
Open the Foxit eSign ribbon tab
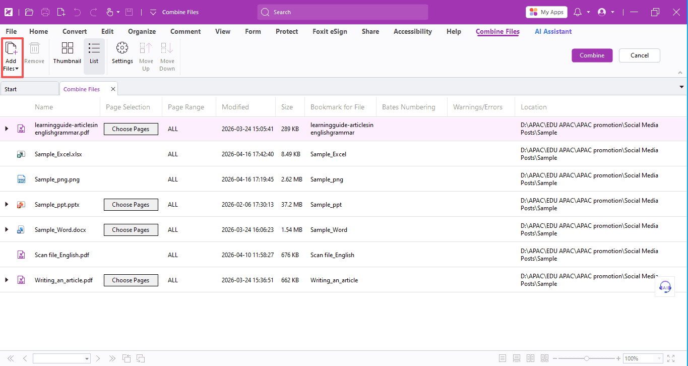coord(330,31)
